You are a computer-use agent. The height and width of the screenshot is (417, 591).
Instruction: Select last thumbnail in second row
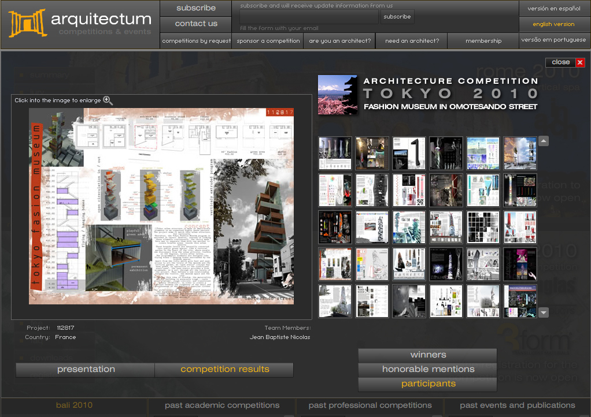coord(520,190)
